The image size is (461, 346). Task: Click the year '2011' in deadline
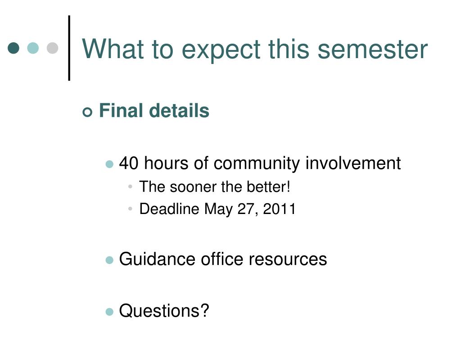coord(279,209)
